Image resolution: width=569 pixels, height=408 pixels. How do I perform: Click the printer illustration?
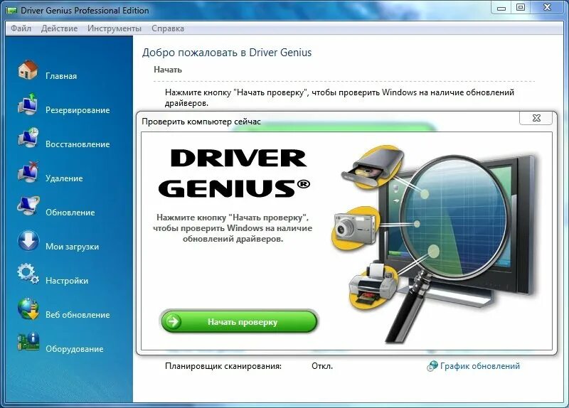click(x=373, y=286)
